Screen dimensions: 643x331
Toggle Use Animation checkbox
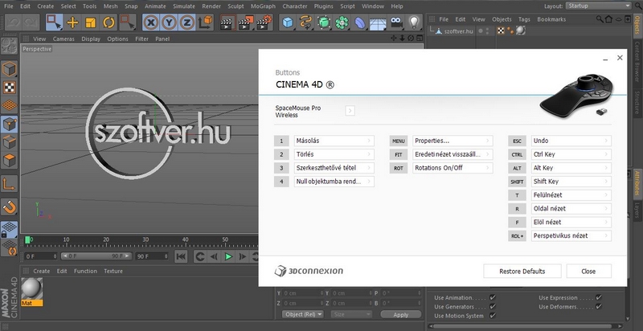[493, 297]
